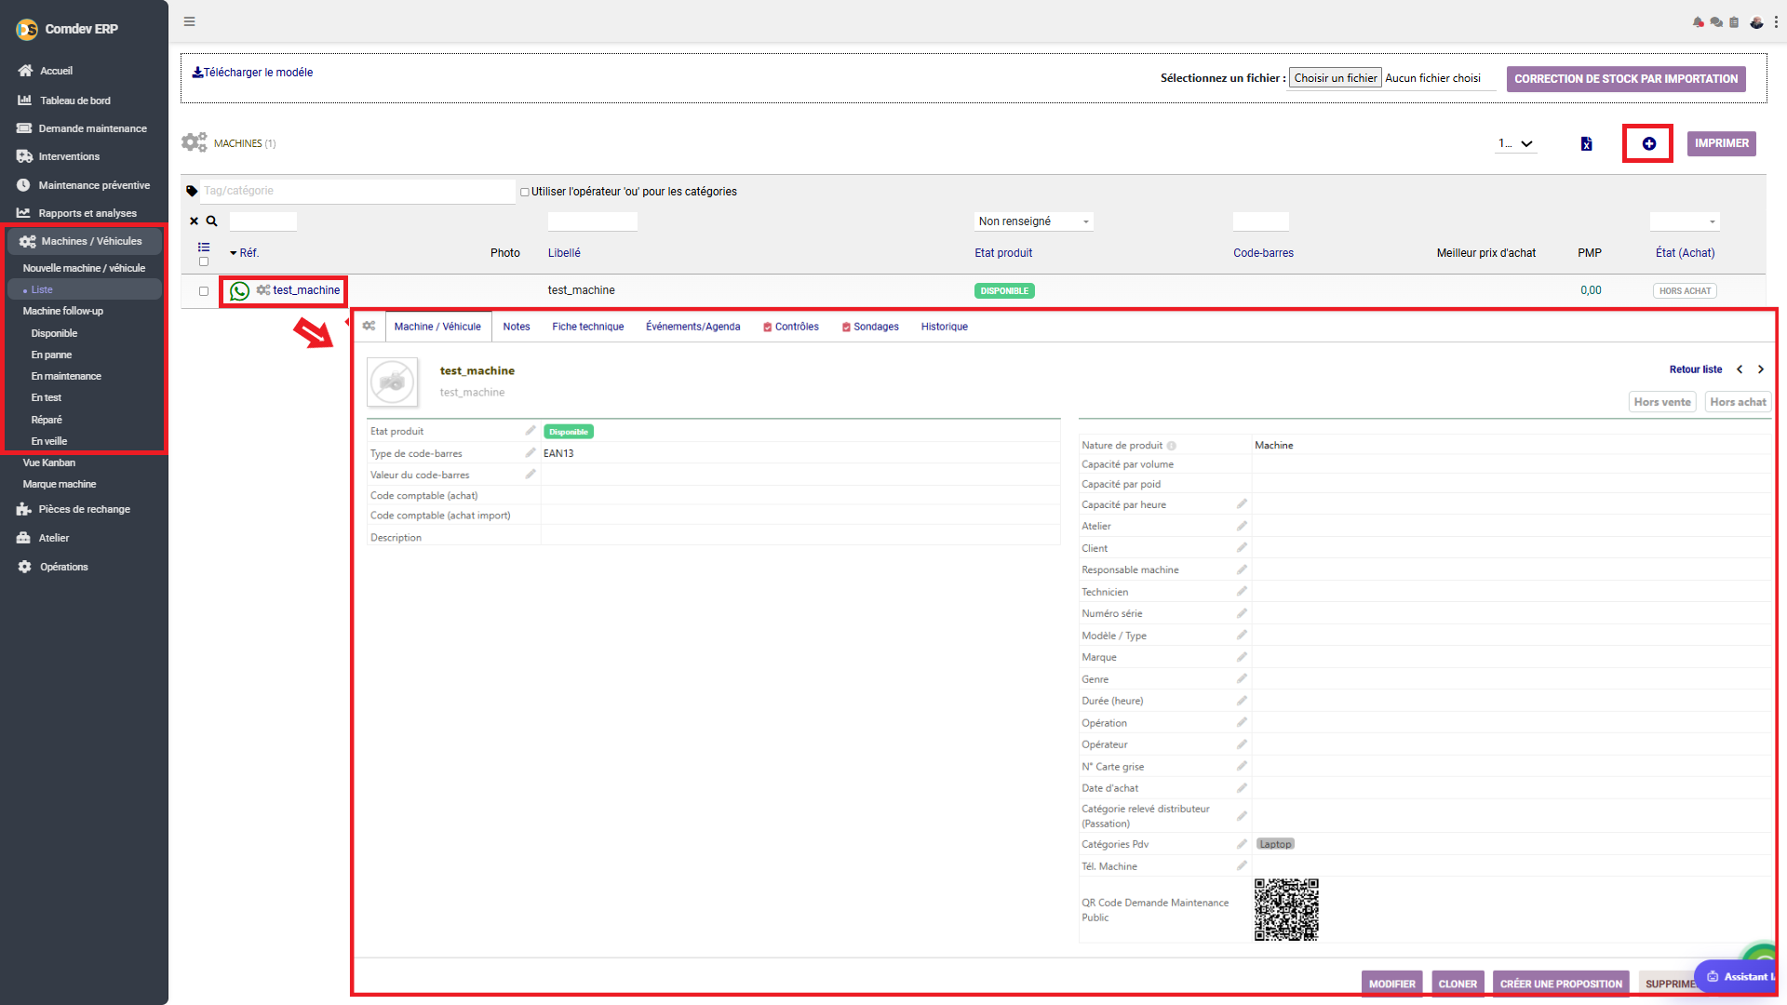Select En panne in the sidebar
The height and width of the screenshot is (1005, 1787).
tap(51, 355)
